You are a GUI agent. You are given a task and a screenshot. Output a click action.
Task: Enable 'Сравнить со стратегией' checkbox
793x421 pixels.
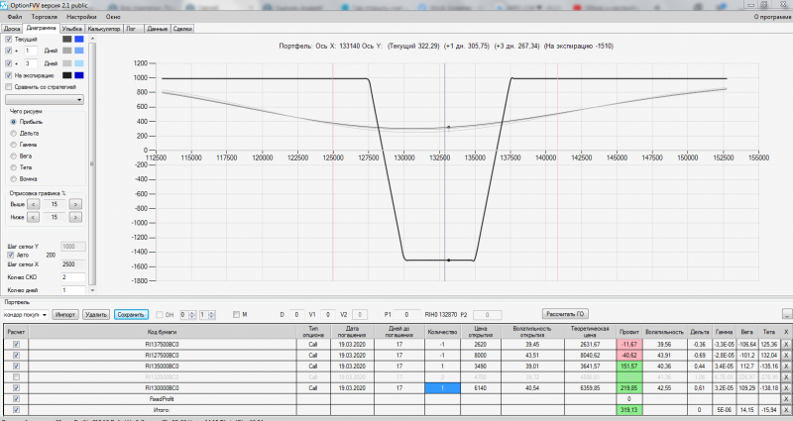pyautogui.click(x=9, y=87)
